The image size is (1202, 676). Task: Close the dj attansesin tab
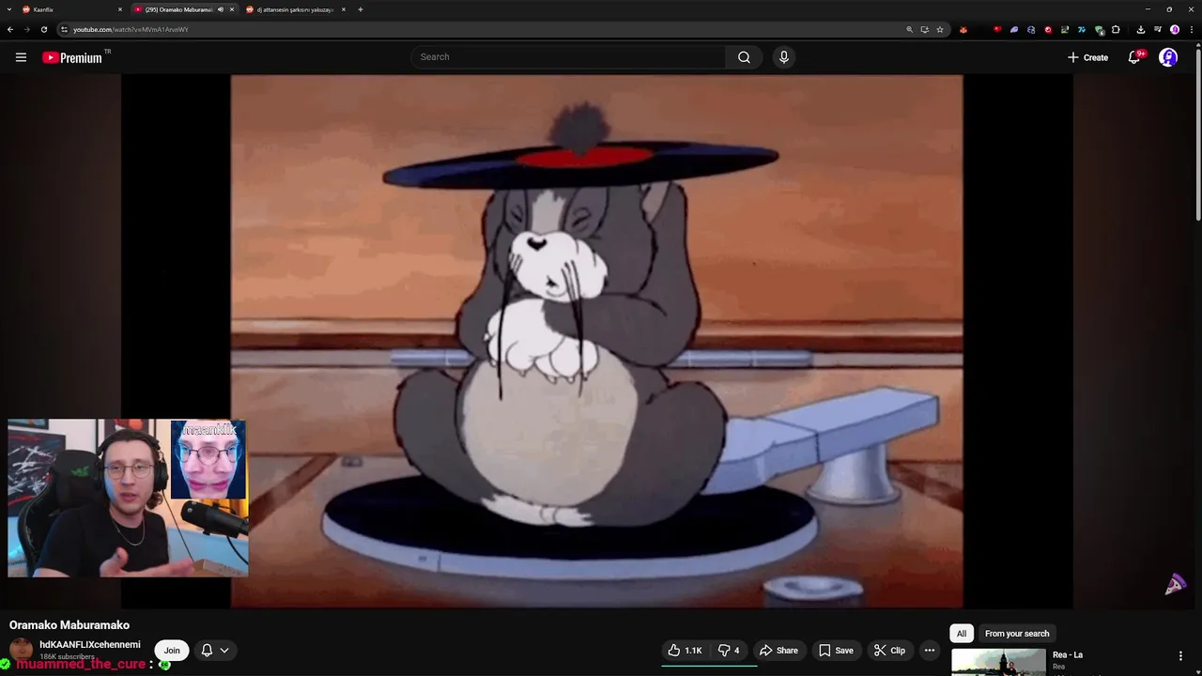(x=344, y=9)
